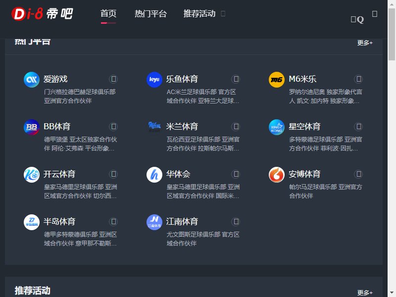Open the 乐鱼体育 title link
396x297 pixels.
point(182,79)
